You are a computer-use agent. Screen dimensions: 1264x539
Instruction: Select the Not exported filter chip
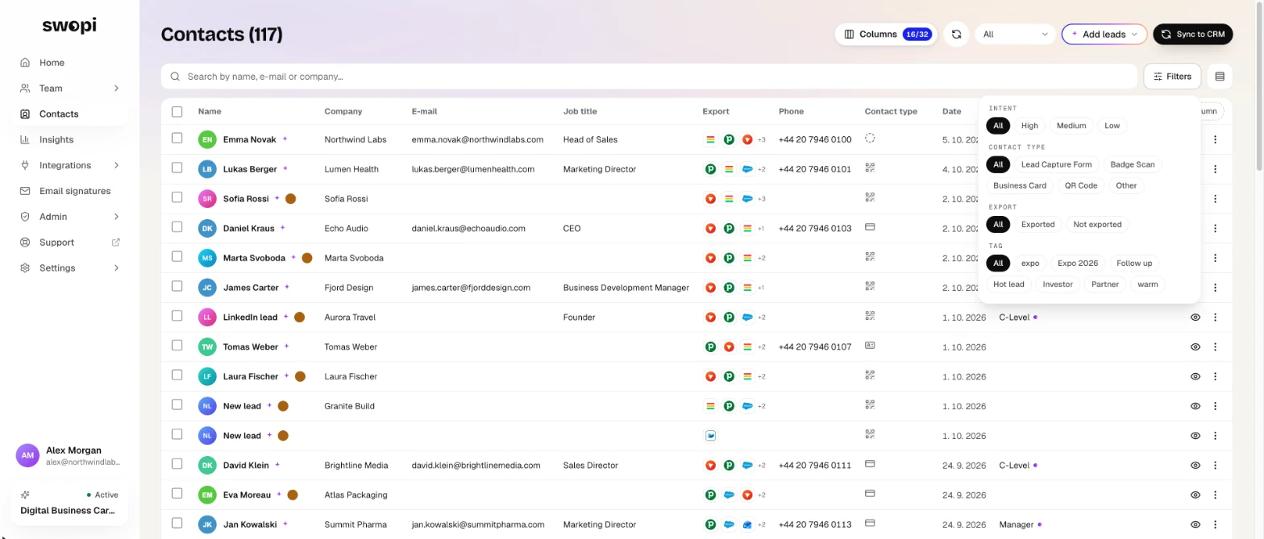coord(1097,225)
